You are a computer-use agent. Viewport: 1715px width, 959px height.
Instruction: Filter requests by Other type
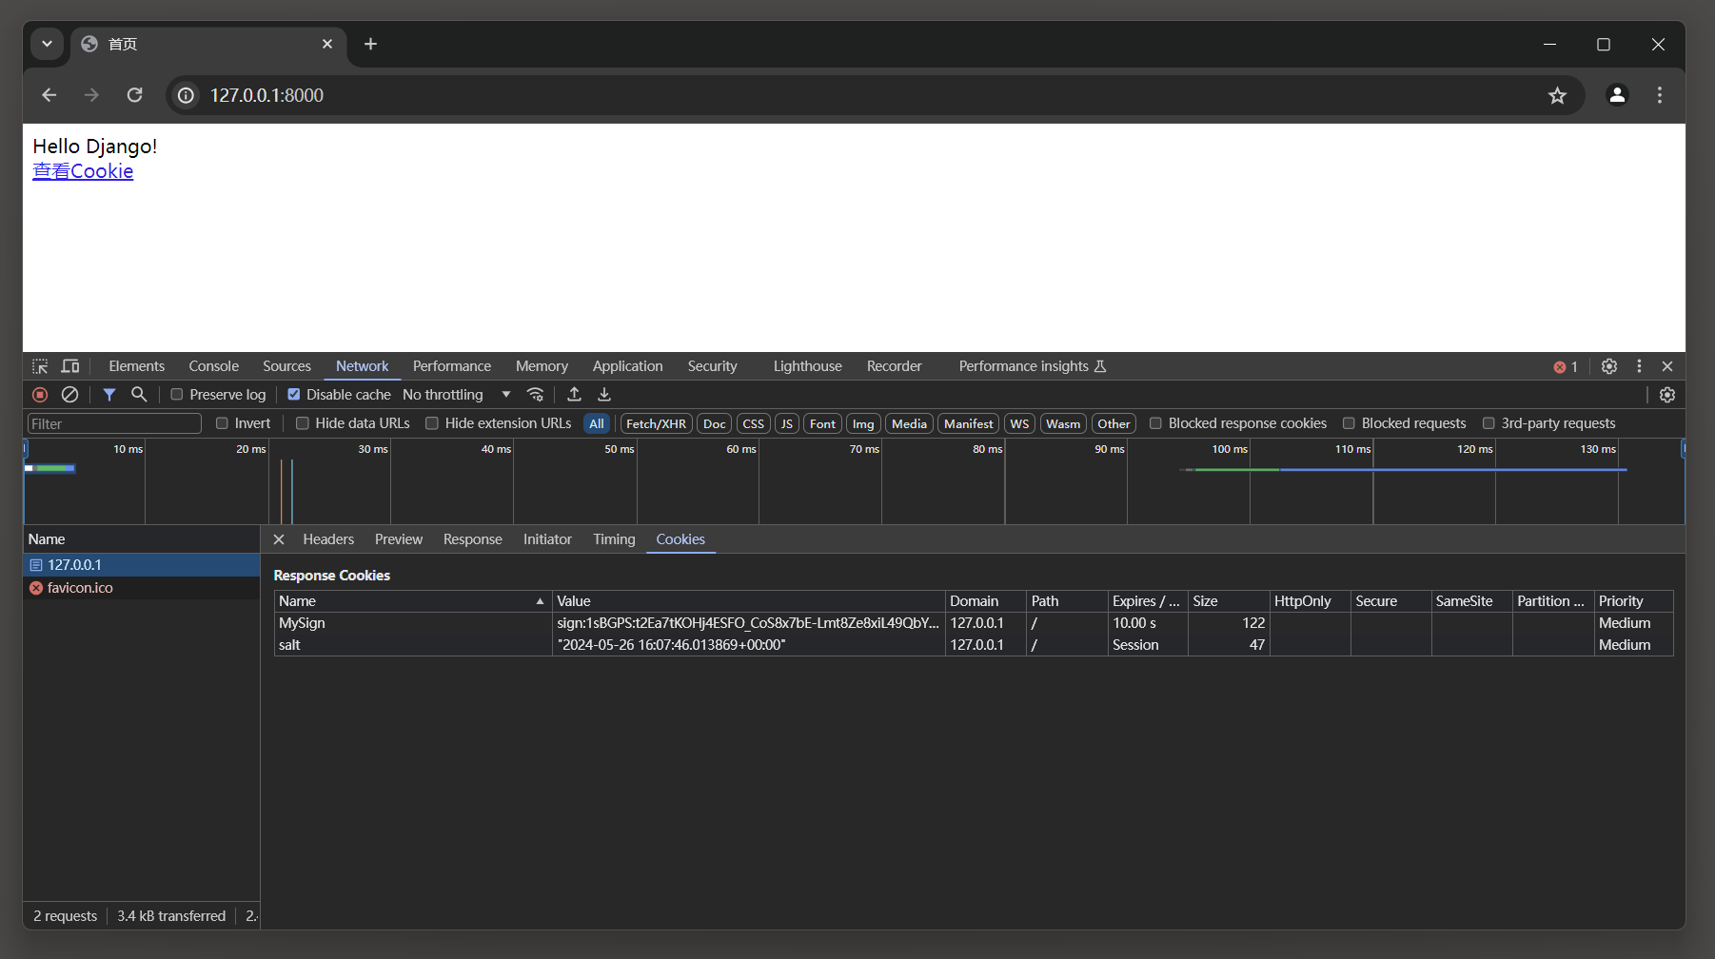pyautogui.click(x=1114, y=423)
